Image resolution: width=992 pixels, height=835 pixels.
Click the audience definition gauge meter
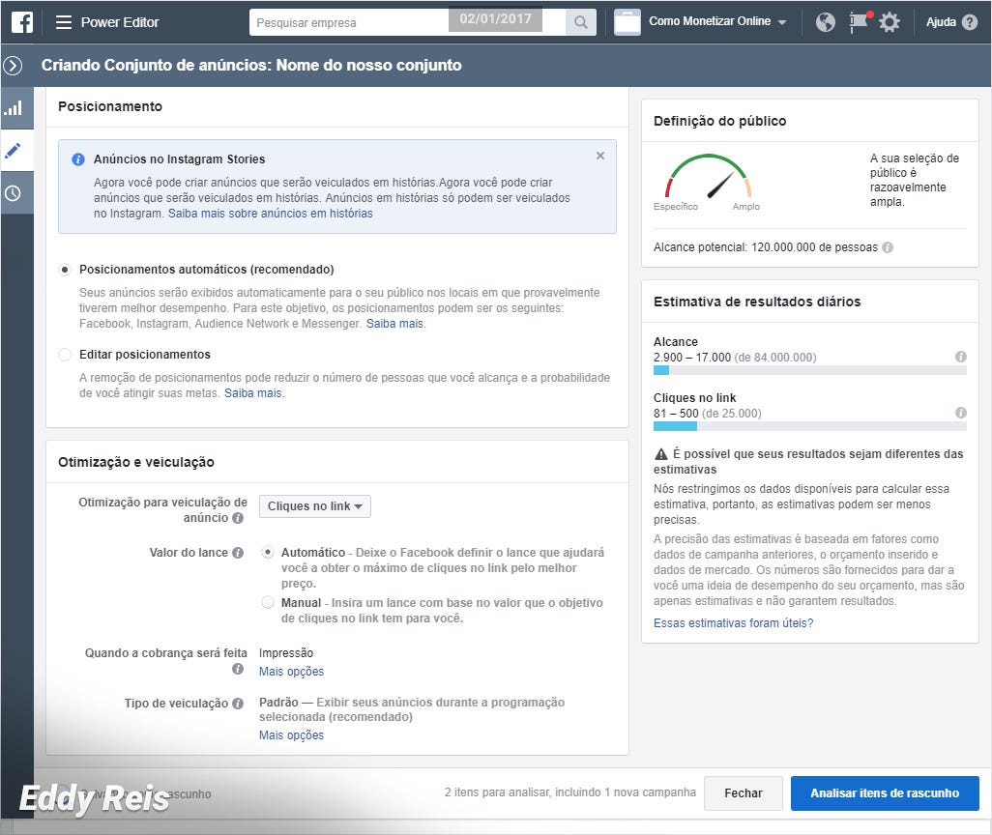708,177
